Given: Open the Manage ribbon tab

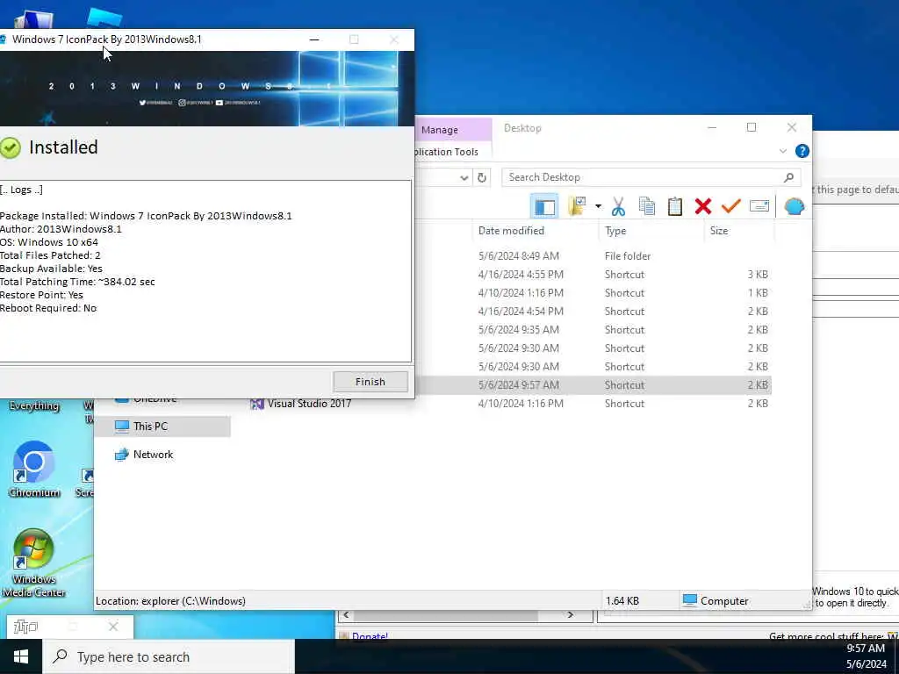Looking at the screenshot, I should point(440,130).
